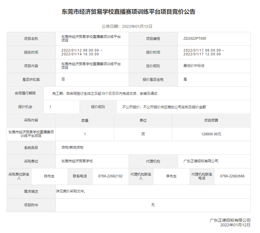Click the 项目预算 column header
Image resolution: width=260 pixels, height=233 pixels.
pos(211,121)
